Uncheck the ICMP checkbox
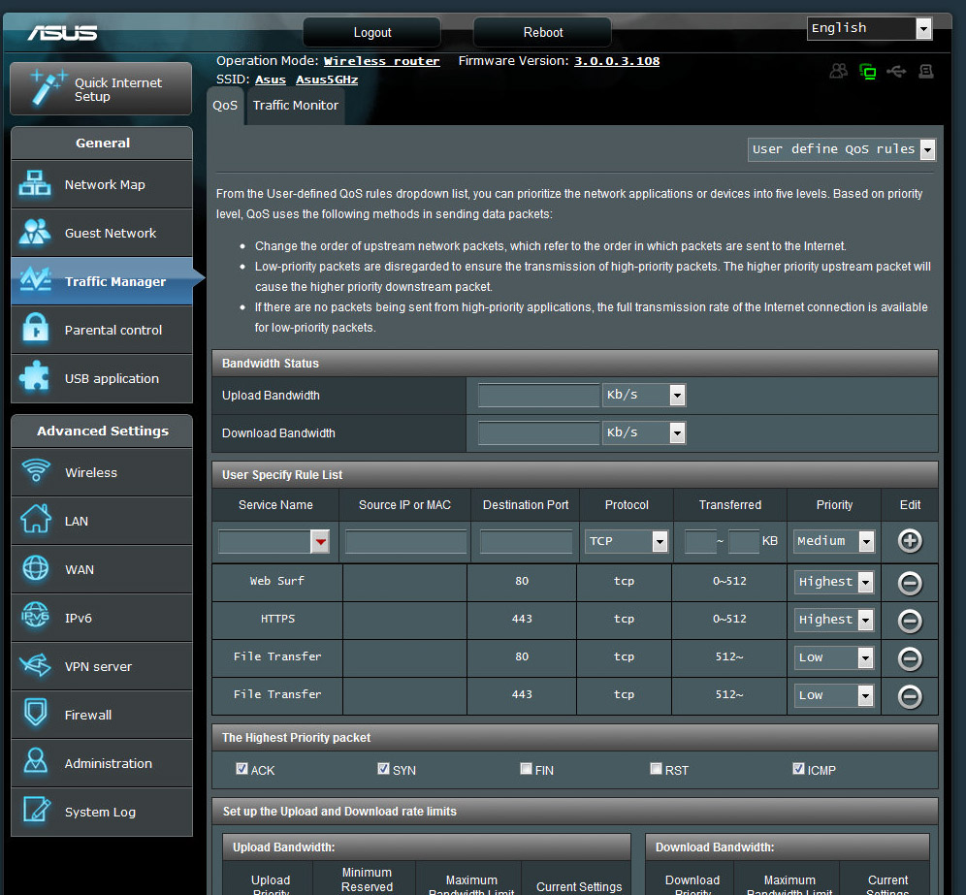This screenshot has width=966, height=895. tap(798, 769)
